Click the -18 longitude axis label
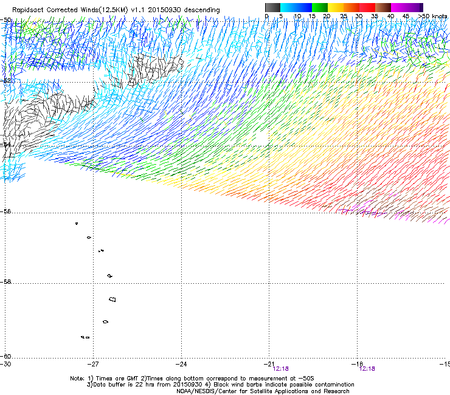The image size is (450, 395). click(357, 364)
